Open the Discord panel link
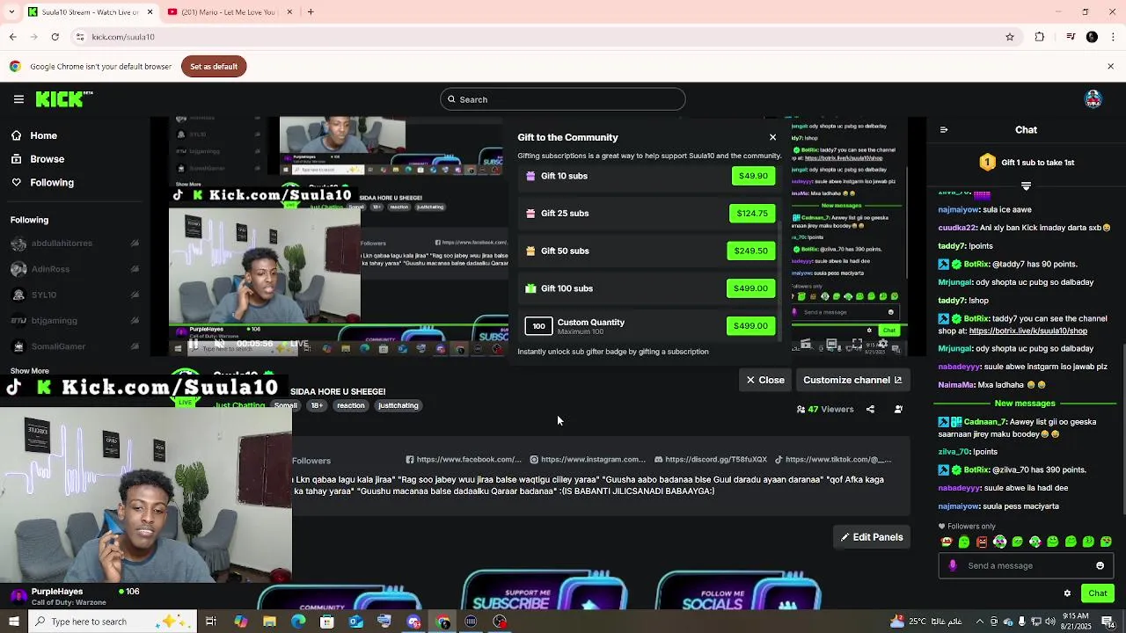 tap(711, 459)
